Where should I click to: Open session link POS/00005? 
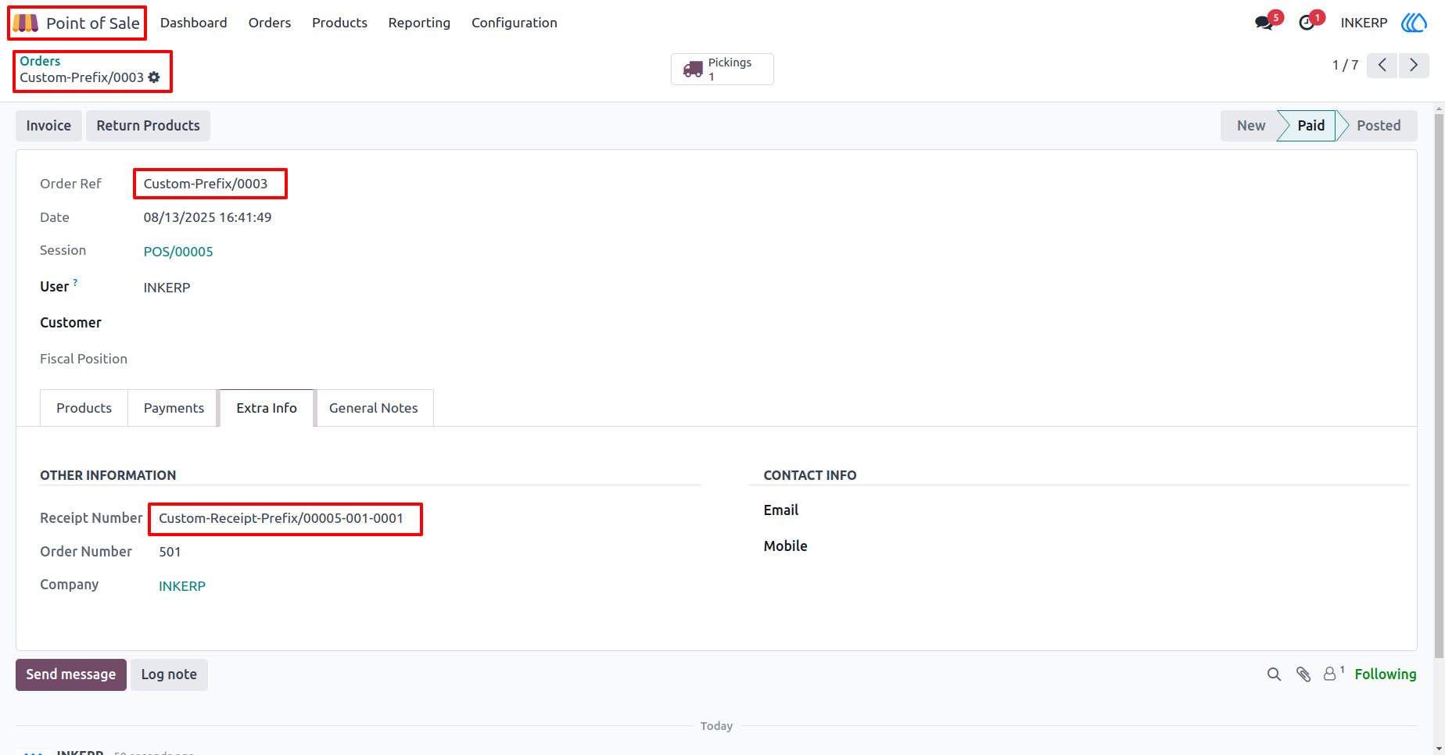178,252
